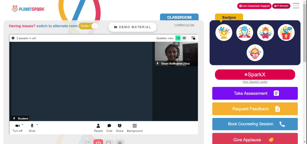The image size is (307, 144).
Task: Click the document icon on Request Feedback
Action: click(x=278, y=109)
